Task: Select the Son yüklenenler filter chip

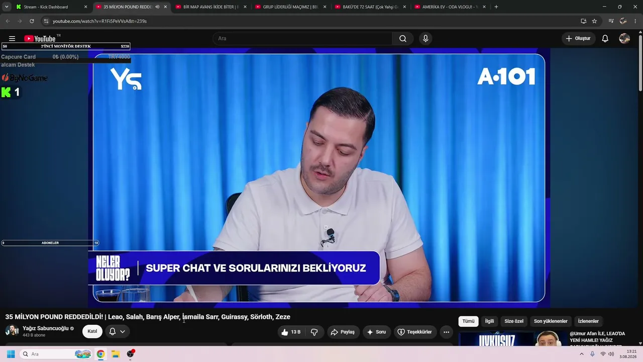Action: click(551, 321)
